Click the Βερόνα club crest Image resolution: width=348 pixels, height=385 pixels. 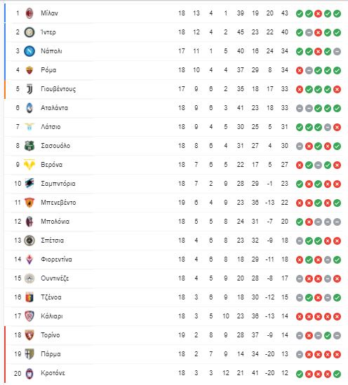29,165
